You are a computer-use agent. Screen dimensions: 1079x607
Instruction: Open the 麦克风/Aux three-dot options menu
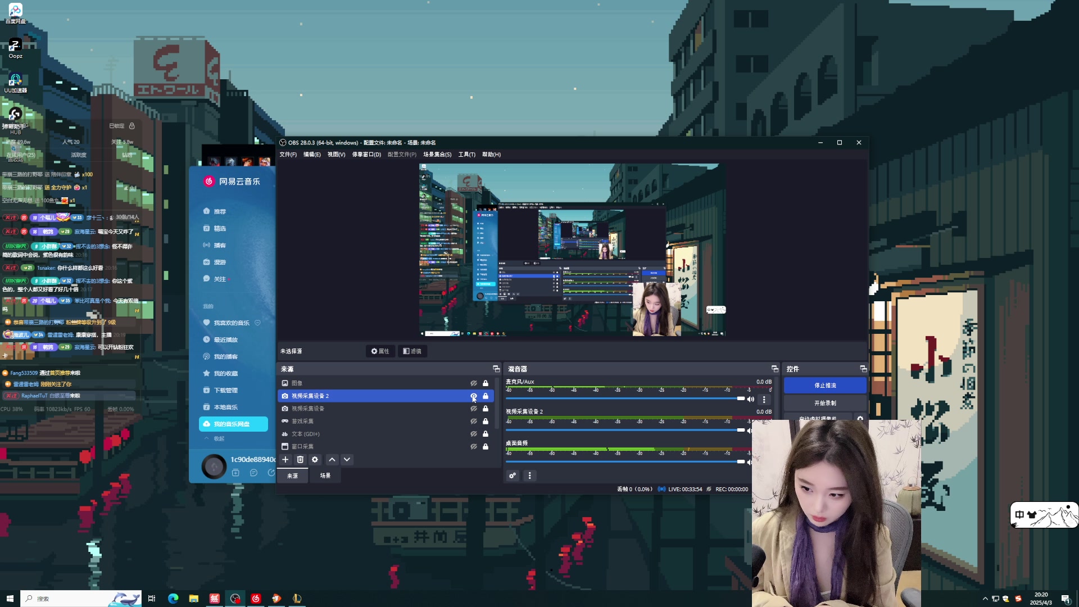764,399
